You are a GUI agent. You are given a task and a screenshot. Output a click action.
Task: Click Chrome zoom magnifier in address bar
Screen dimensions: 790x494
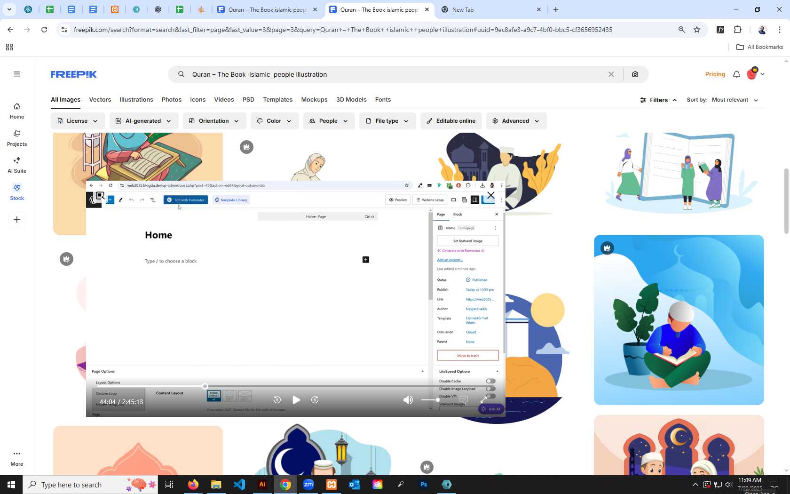pyautogui.click(x=681, y=30)
